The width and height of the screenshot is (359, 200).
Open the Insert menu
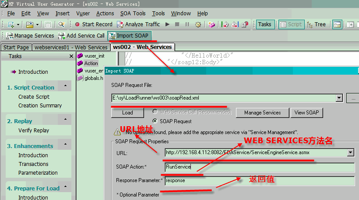tap(62, 14)
